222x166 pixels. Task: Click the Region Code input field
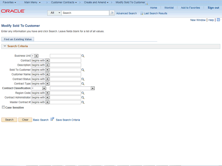coord(66,93)
